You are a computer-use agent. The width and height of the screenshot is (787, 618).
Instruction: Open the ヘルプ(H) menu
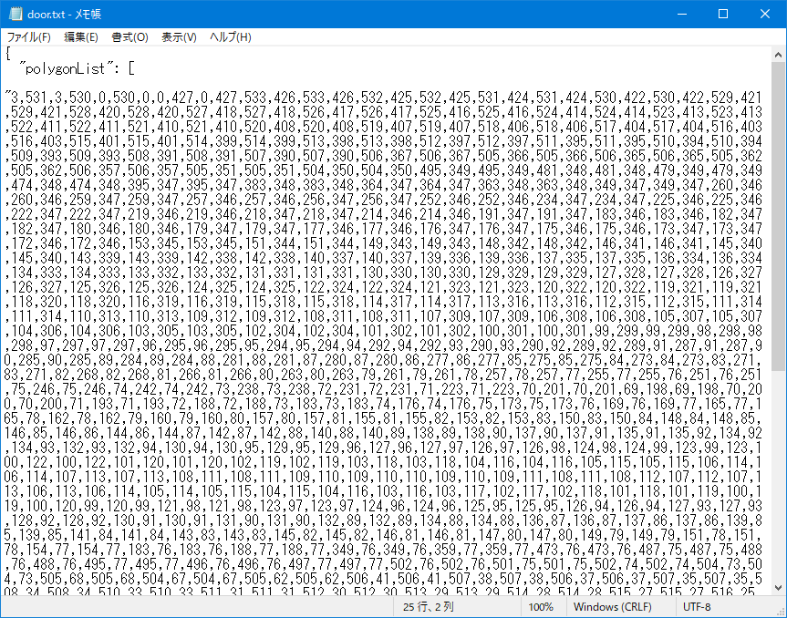coord(230,37)
